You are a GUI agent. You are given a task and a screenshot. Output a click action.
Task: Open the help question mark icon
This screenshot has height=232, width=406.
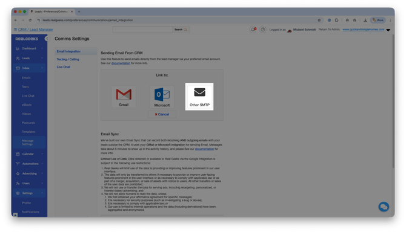pos(263,30)
